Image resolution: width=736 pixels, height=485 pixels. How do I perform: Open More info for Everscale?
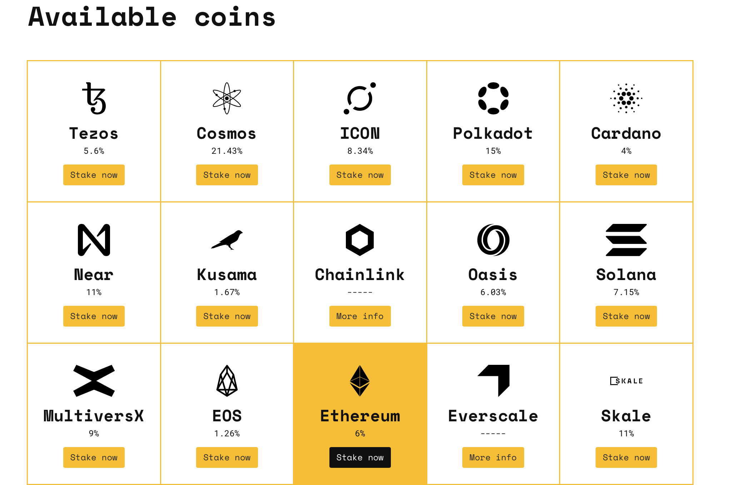[493, 457]
